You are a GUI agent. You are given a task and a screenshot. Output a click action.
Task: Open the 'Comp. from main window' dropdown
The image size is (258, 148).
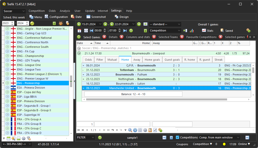(x=219, y=137)
